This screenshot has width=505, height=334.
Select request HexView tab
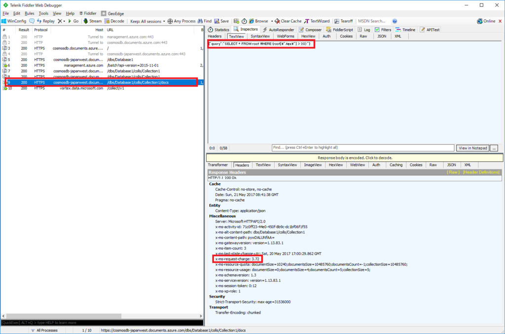click(308, 36)
